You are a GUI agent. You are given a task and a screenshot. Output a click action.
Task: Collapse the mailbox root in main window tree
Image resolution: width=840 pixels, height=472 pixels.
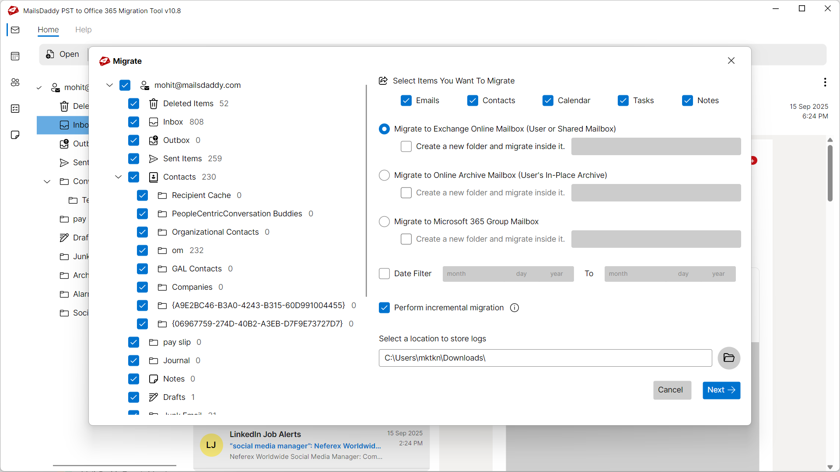coord(39,88)
